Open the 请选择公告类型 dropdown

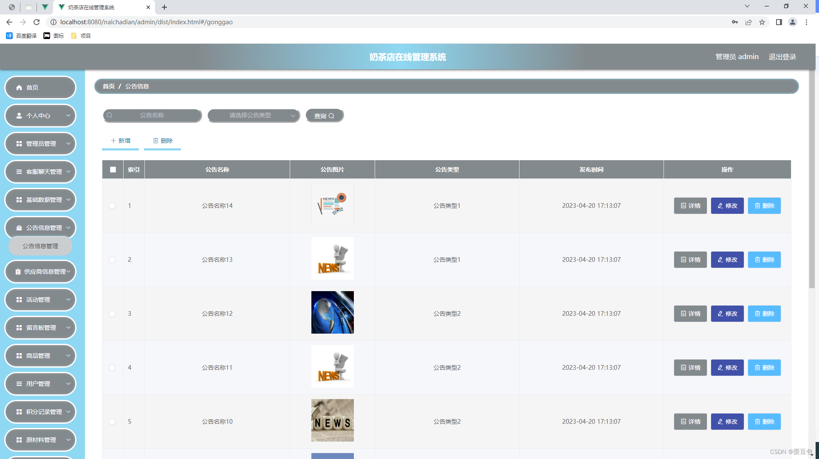[x=254, y=116]
